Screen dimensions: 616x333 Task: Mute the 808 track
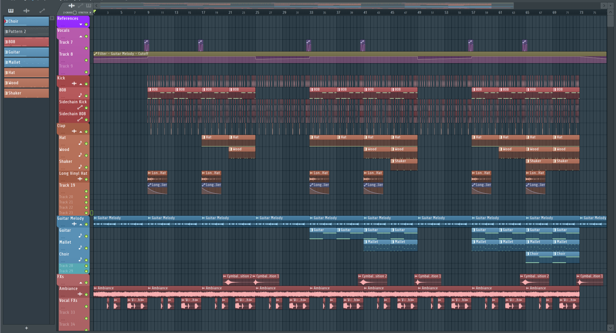click(x=86, y=96)
